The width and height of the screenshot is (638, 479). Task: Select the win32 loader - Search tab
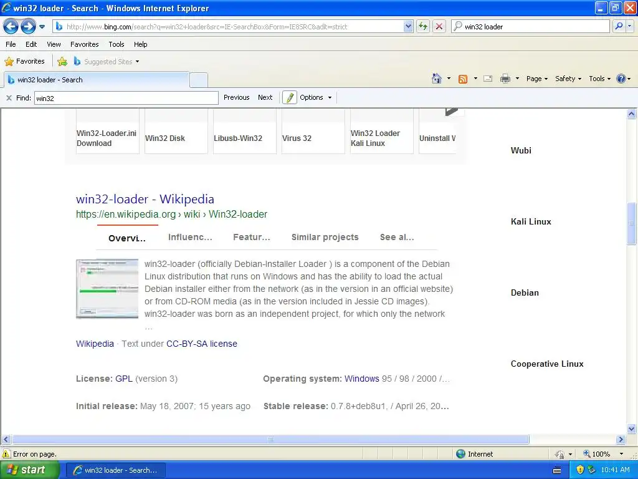point(97,80)
